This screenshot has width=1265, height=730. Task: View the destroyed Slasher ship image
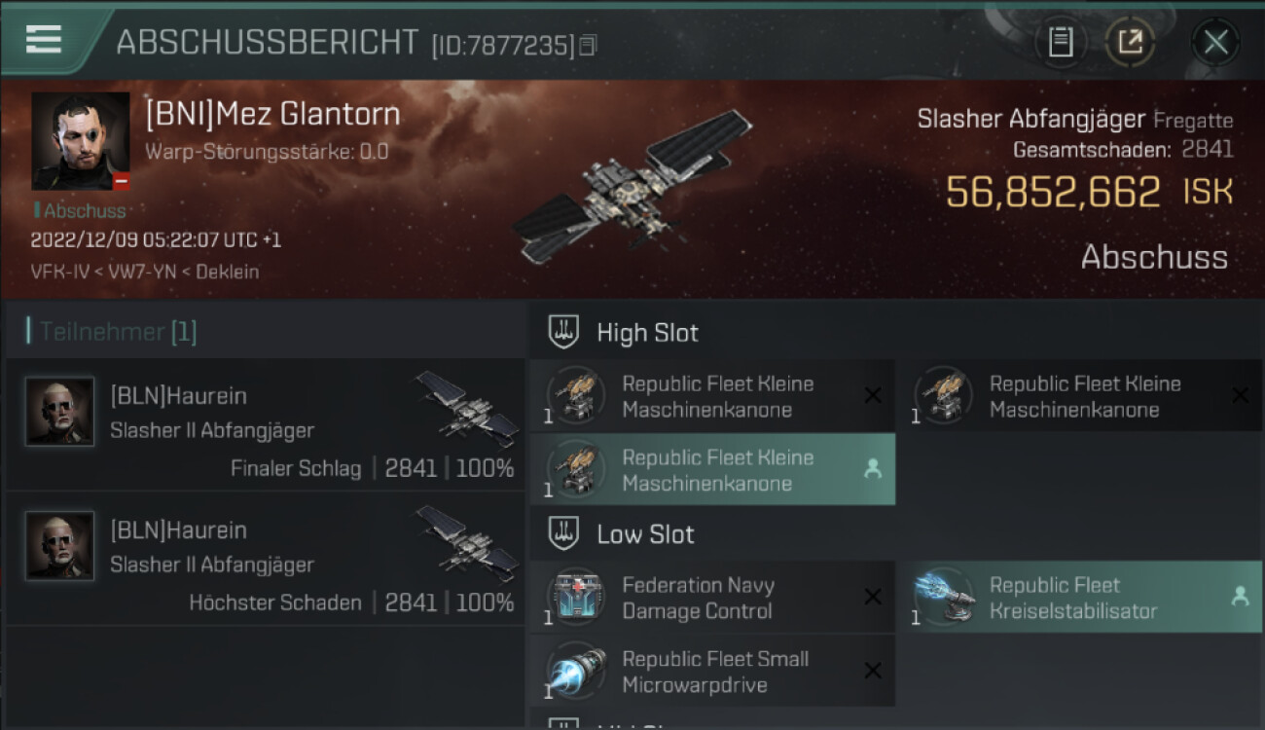click(x=633, y=189)
